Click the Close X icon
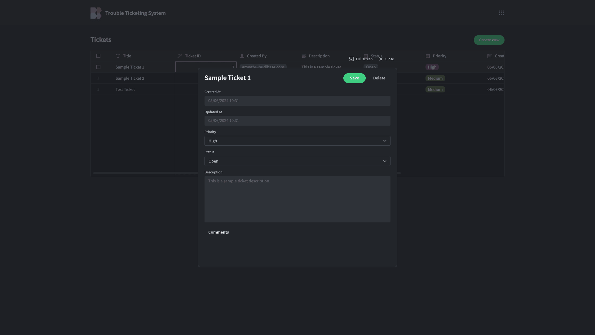 click(x=381, y=59)
